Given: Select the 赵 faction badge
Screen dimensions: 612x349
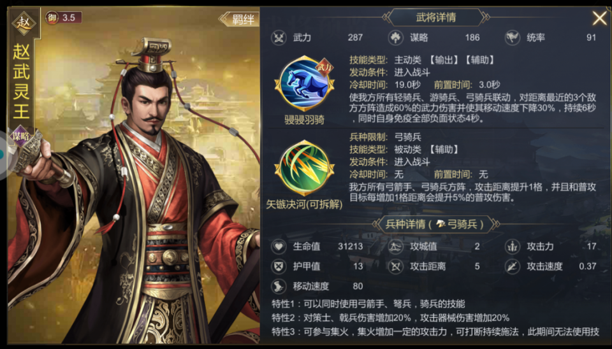Looking at the screenshot, I should coord(24,23).
